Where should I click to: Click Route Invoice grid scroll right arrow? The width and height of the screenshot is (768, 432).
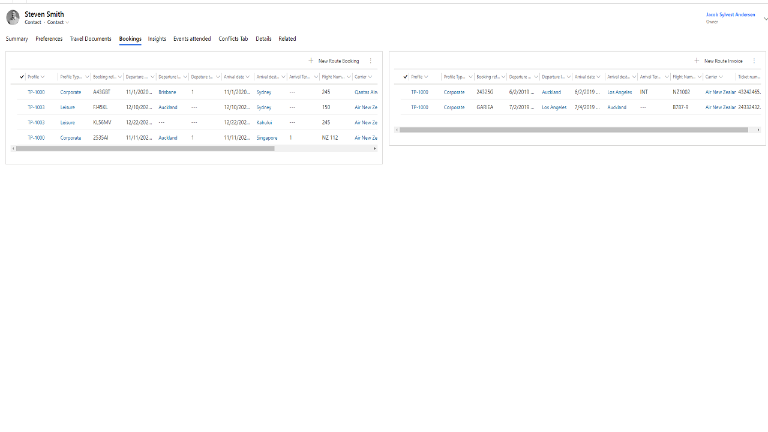click(758, 130)
